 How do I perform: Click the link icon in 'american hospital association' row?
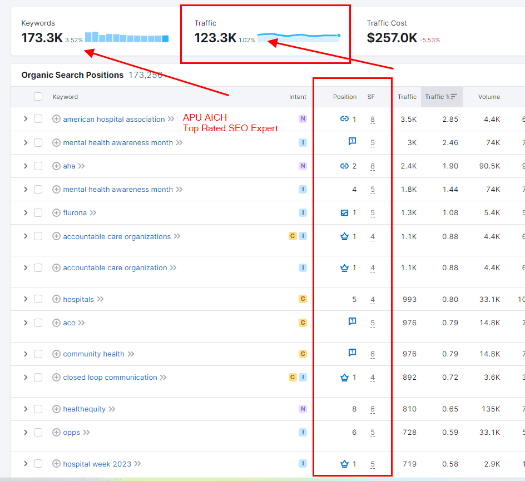pyautogui.click(x=344, y=119)
